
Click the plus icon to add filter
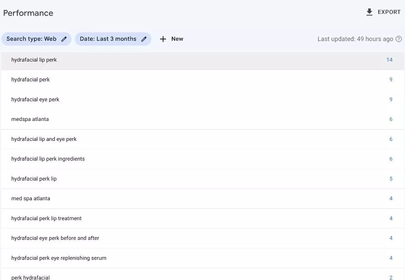coord(163,39)
